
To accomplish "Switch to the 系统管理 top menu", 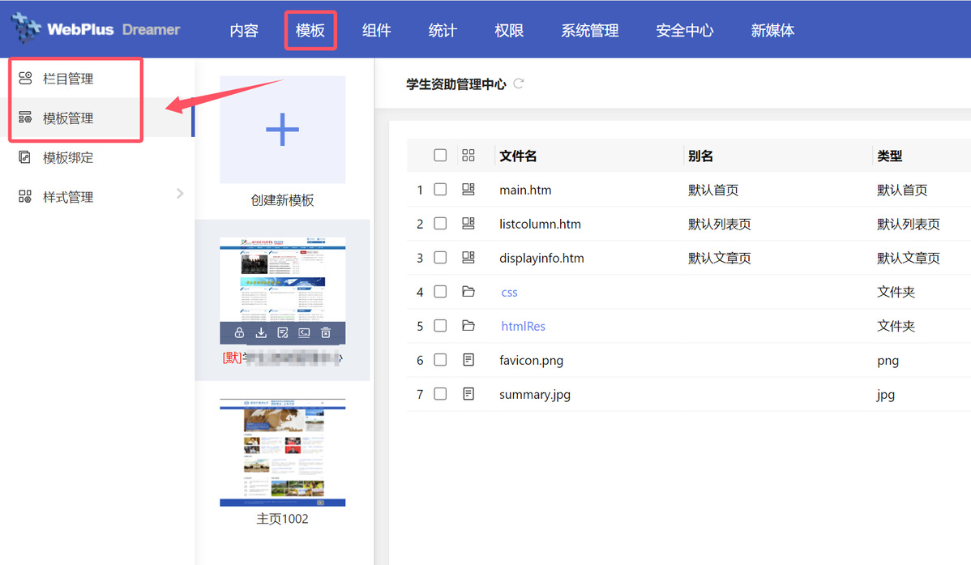I will coord(589,31).
